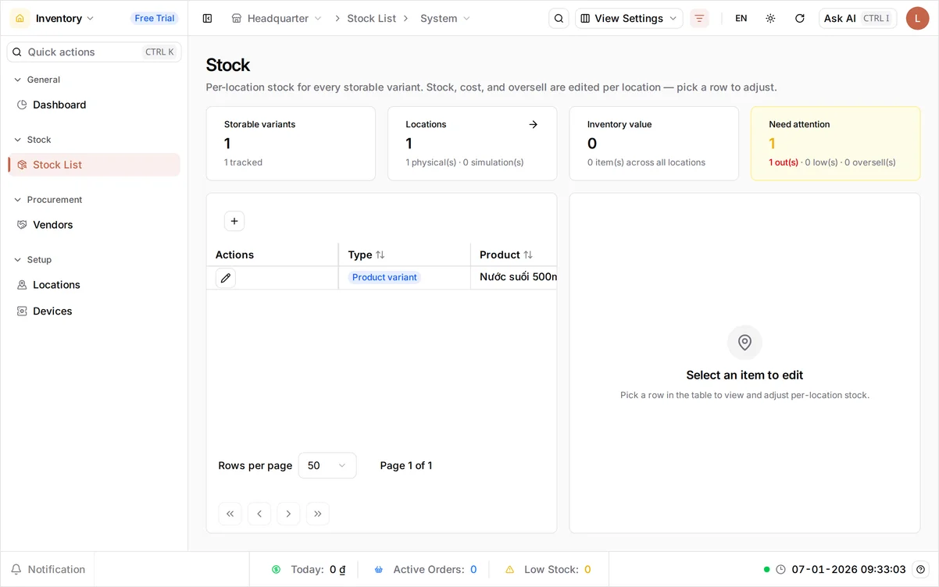
Task: Open Locations card arrow icon
Action: 533,124
